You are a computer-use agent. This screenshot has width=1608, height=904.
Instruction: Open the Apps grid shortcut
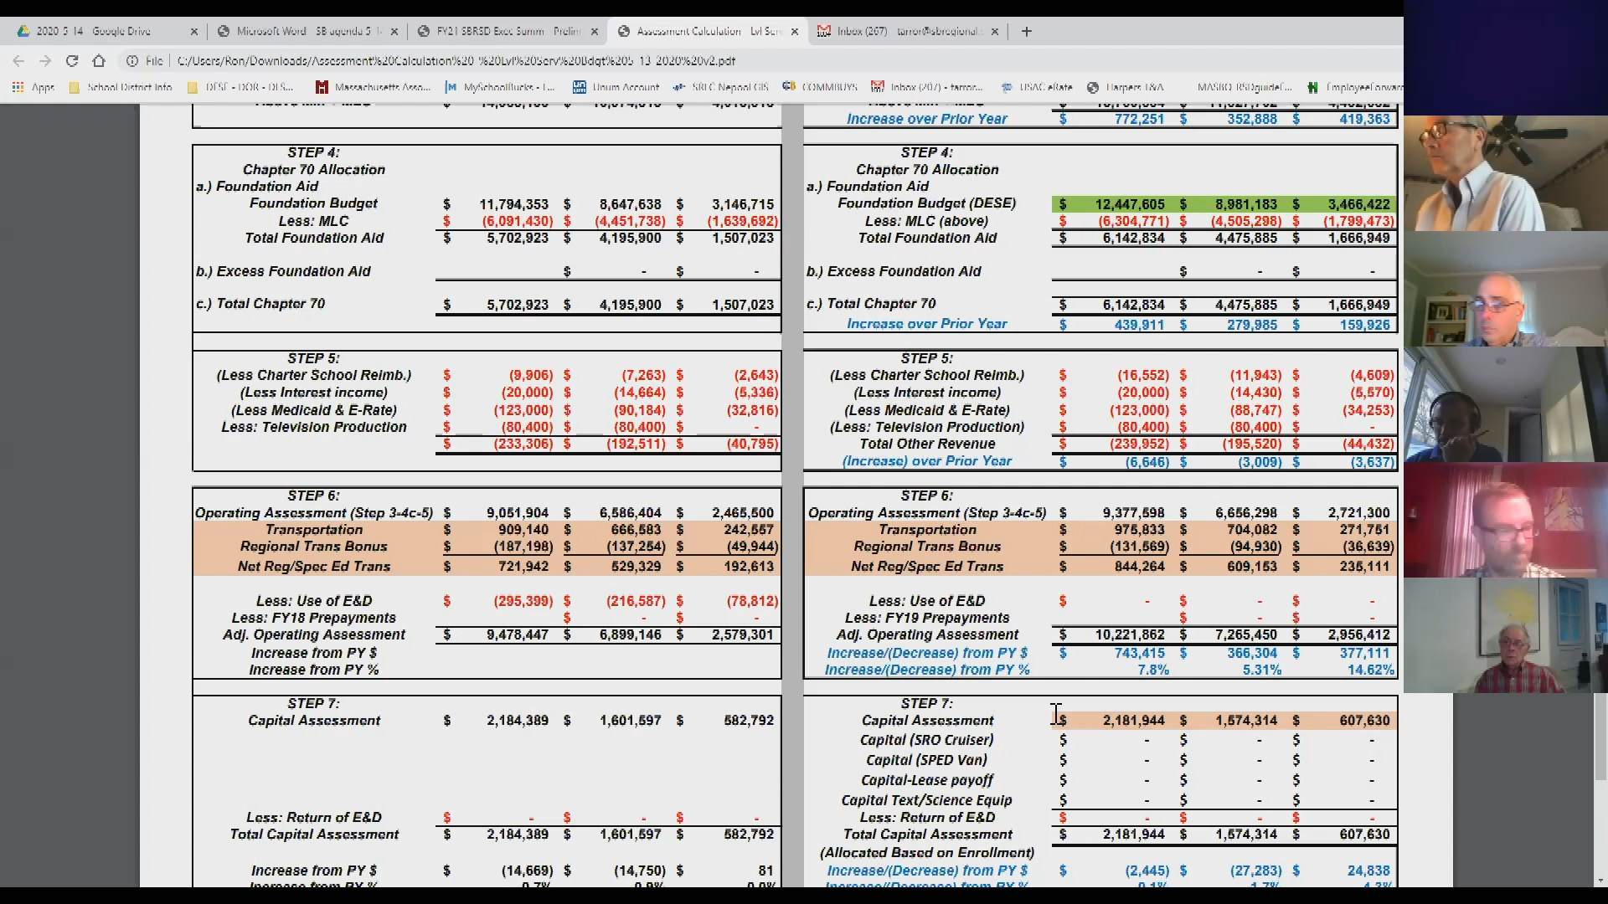[x=33, y=87]
